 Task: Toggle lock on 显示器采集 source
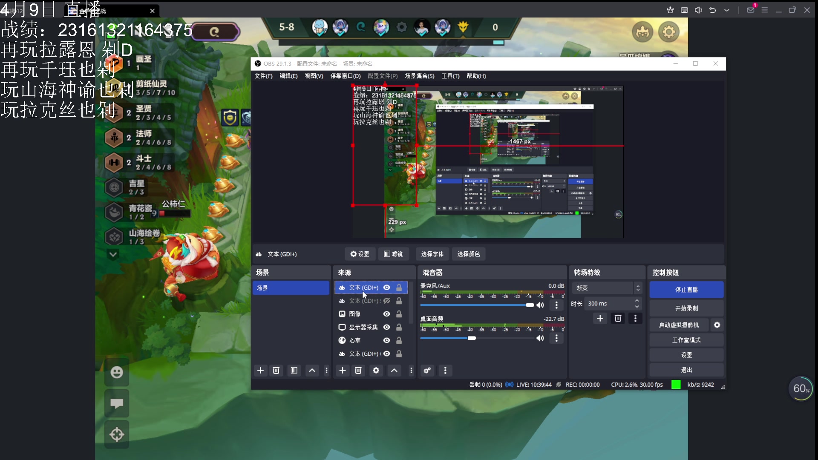(399, 327)
